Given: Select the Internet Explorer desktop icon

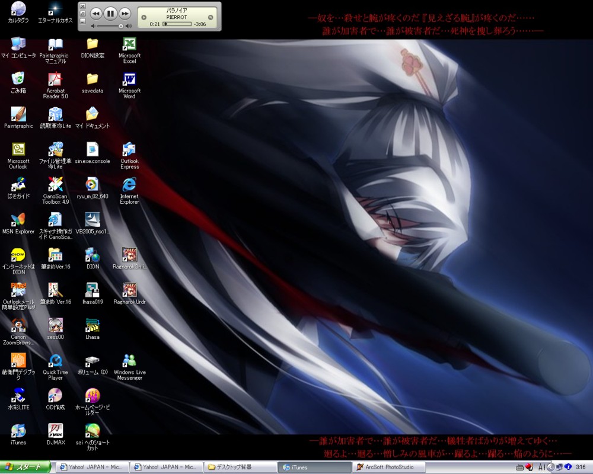Looking at the screenshot, I should tap(129, 191).
